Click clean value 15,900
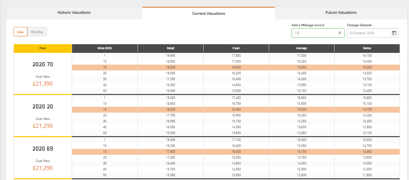 point(236,115)
